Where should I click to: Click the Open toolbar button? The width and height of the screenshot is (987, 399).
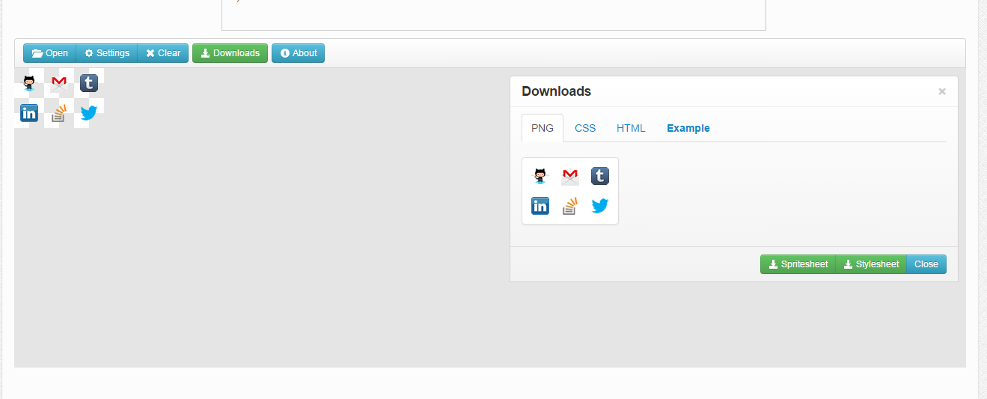(50, 53)
